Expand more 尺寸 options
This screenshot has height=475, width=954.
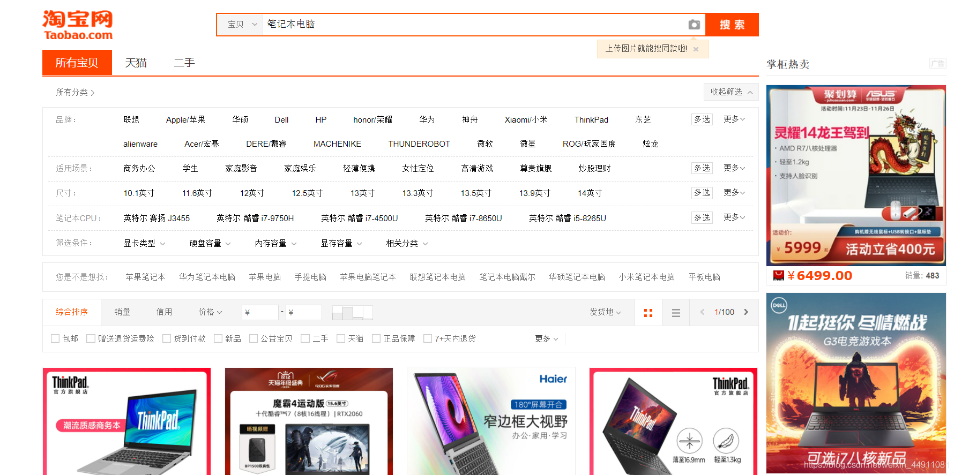point(734,193)
